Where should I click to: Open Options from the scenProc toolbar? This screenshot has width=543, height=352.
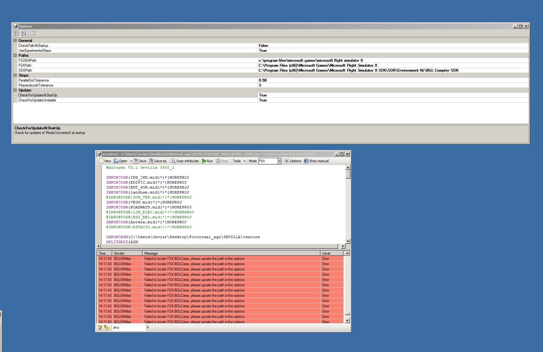[293, 161]
